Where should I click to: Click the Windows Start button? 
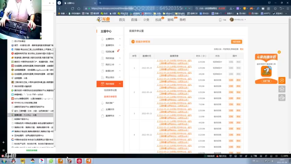click(4, 161)
